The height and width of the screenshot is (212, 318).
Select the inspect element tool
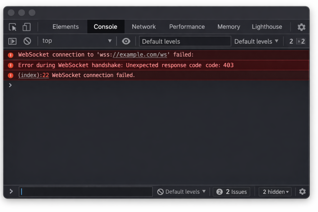[12, 27]
